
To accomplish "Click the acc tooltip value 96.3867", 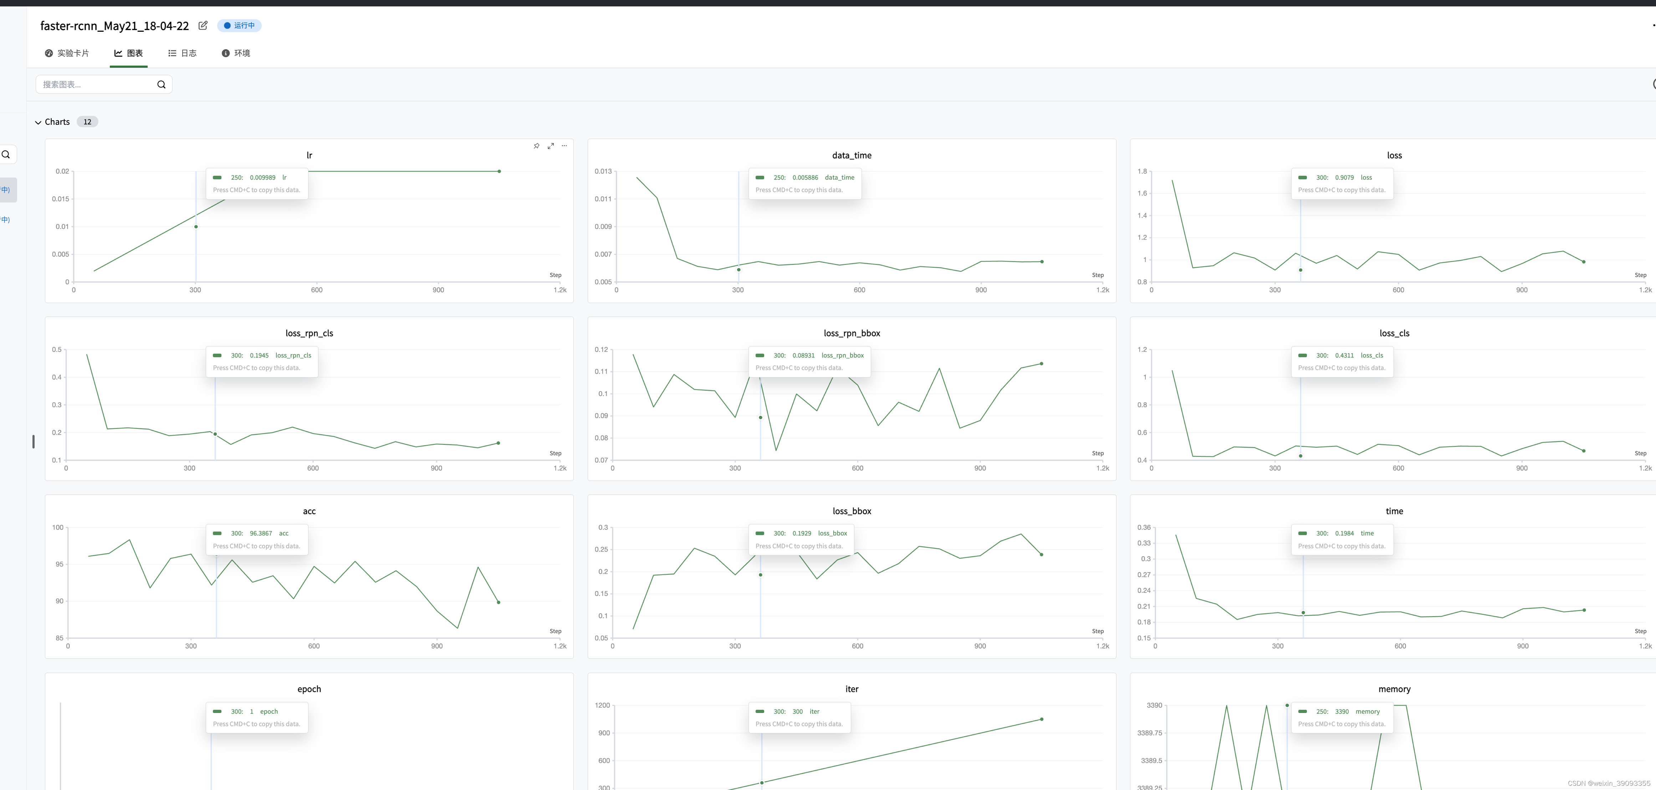I will (x=261, y=534).
